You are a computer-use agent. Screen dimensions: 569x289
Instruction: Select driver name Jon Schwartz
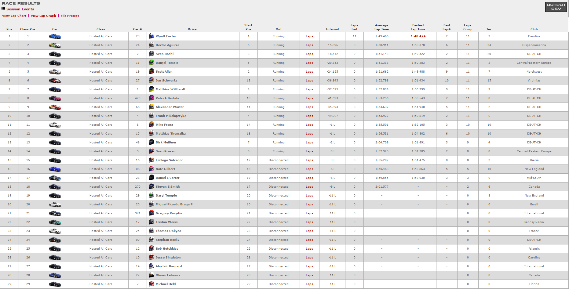pyautogui.click(x=166, y=81)
